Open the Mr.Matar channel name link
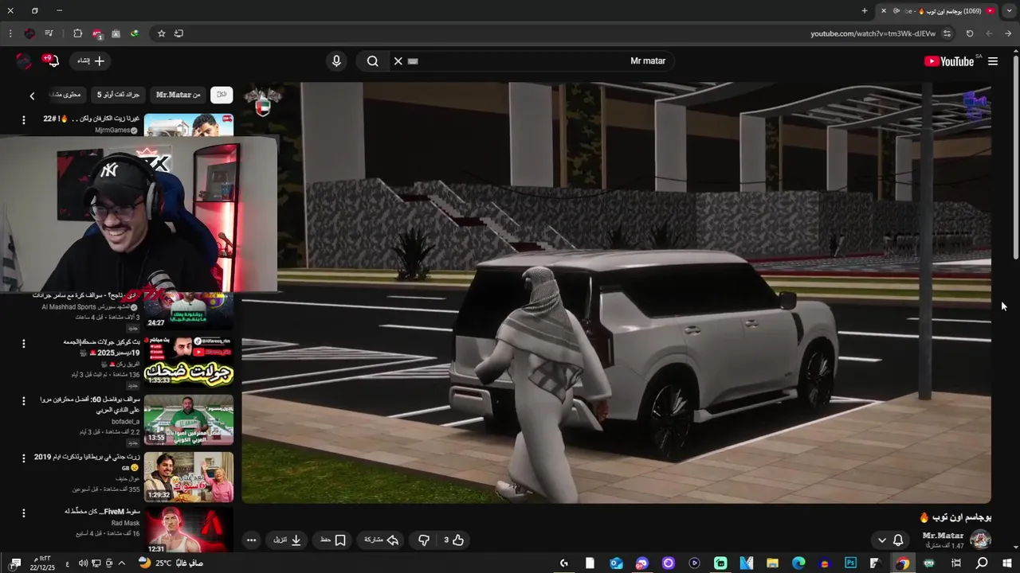The image size is (1020, 573). (943, 536)
